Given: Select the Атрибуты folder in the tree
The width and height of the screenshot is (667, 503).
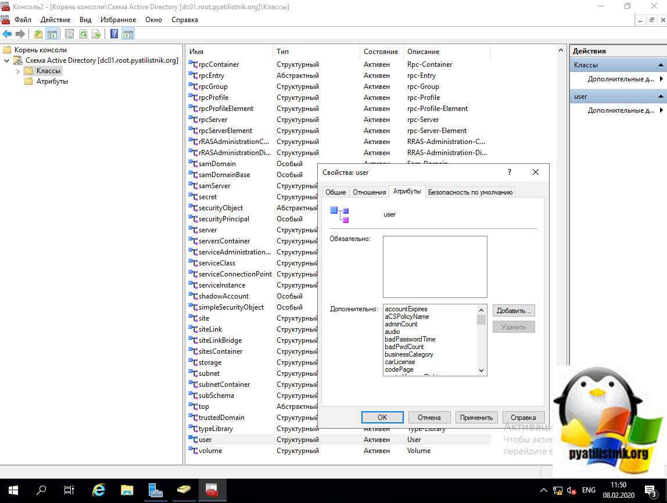Looking at the screenshot, I should (x=52, y=82).
